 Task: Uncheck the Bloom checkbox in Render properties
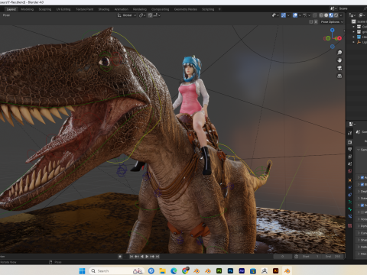[x=362, y=184]
